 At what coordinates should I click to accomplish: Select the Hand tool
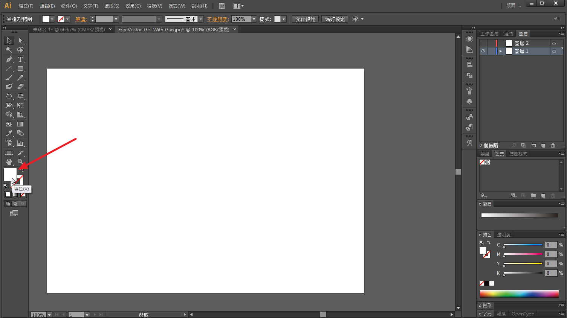[x=9, y=162]
